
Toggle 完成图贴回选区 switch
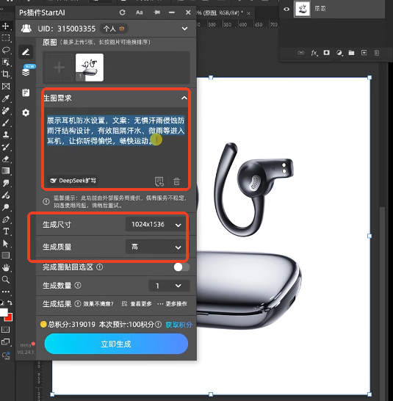click(x=181, y=267)
